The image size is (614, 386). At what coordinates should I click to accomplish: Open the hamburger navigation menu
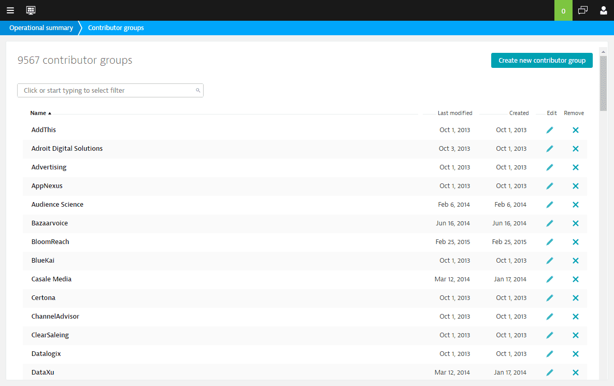coord(10,10)
